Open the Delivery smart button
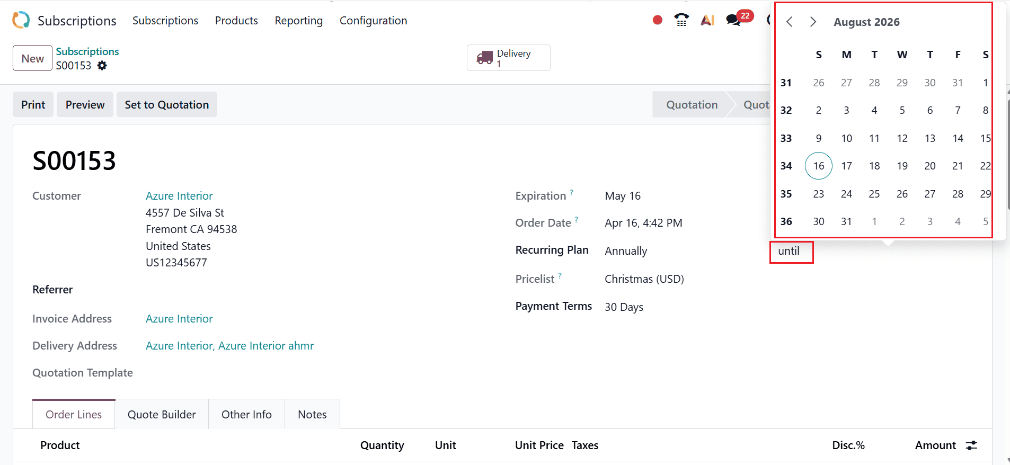 tap(508, 58)
